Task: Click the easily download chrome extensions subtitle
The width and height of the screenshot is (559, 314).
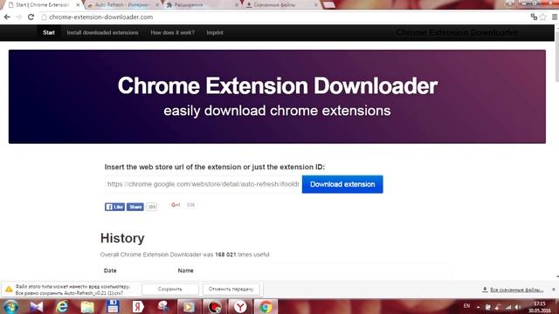Action: (277, 111)
